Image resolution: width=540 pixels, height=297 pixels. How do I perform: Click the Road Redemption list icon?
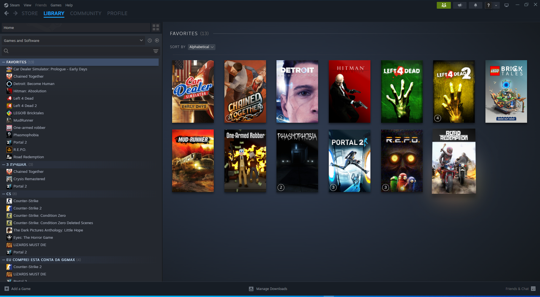pos(9,157)
